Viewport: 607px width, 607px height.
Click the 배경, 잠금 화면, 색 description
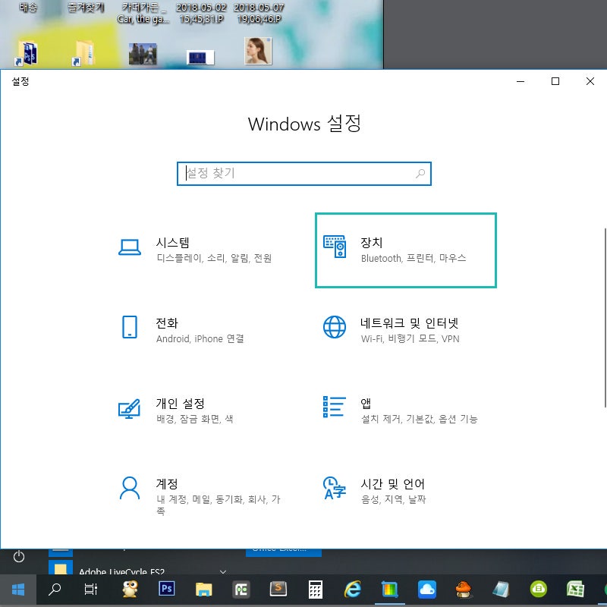[195, 419]
